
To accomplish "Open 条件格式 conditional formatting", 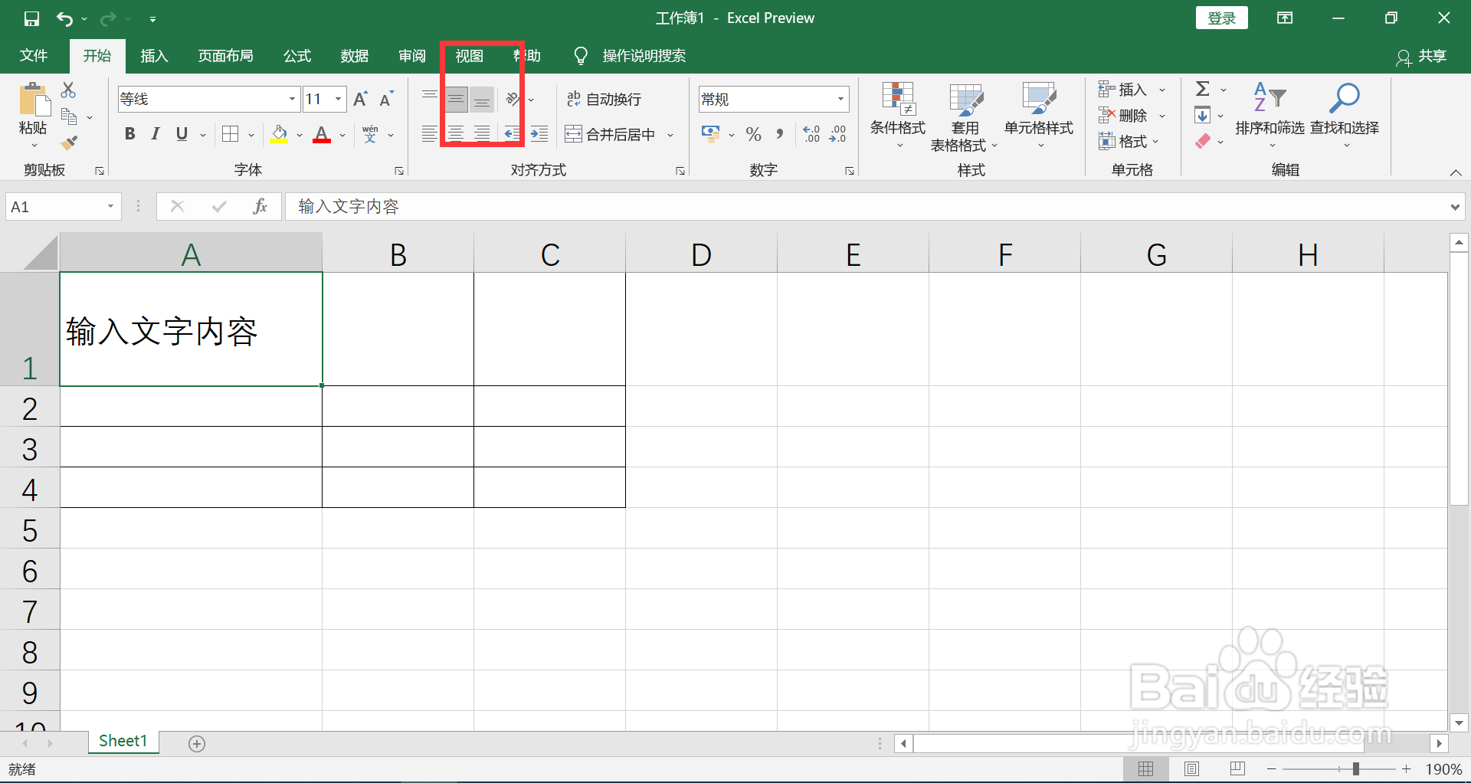I will pyautogui.click(x=898, y=116).
